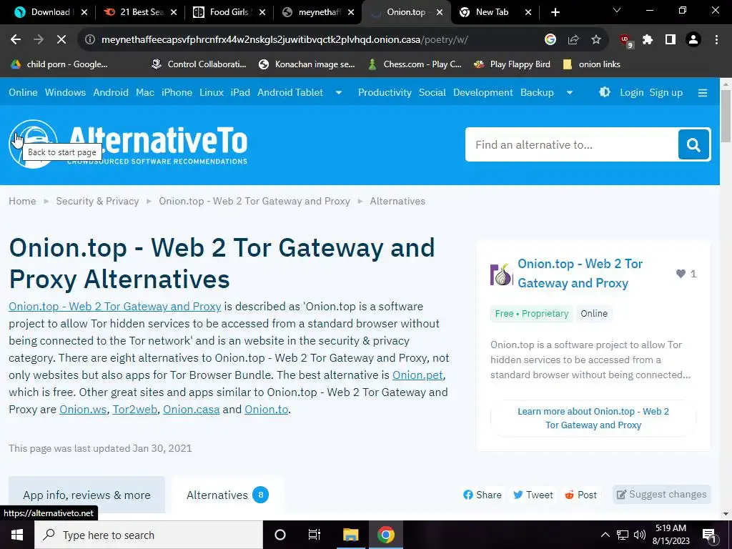
Task: Click the Tweet button
Action: 533,495
